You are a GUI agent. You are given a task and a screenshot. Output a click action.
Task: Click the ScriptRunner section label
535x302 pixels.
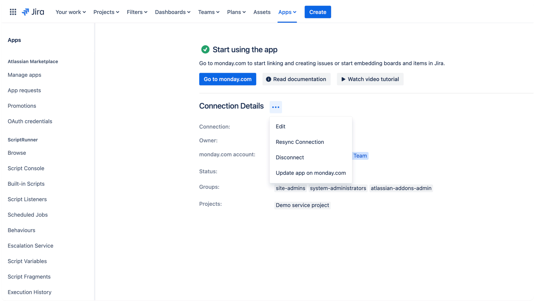pos(23,140)
